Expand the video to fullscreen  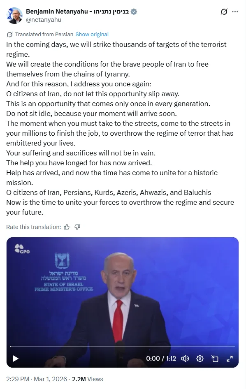230,359
